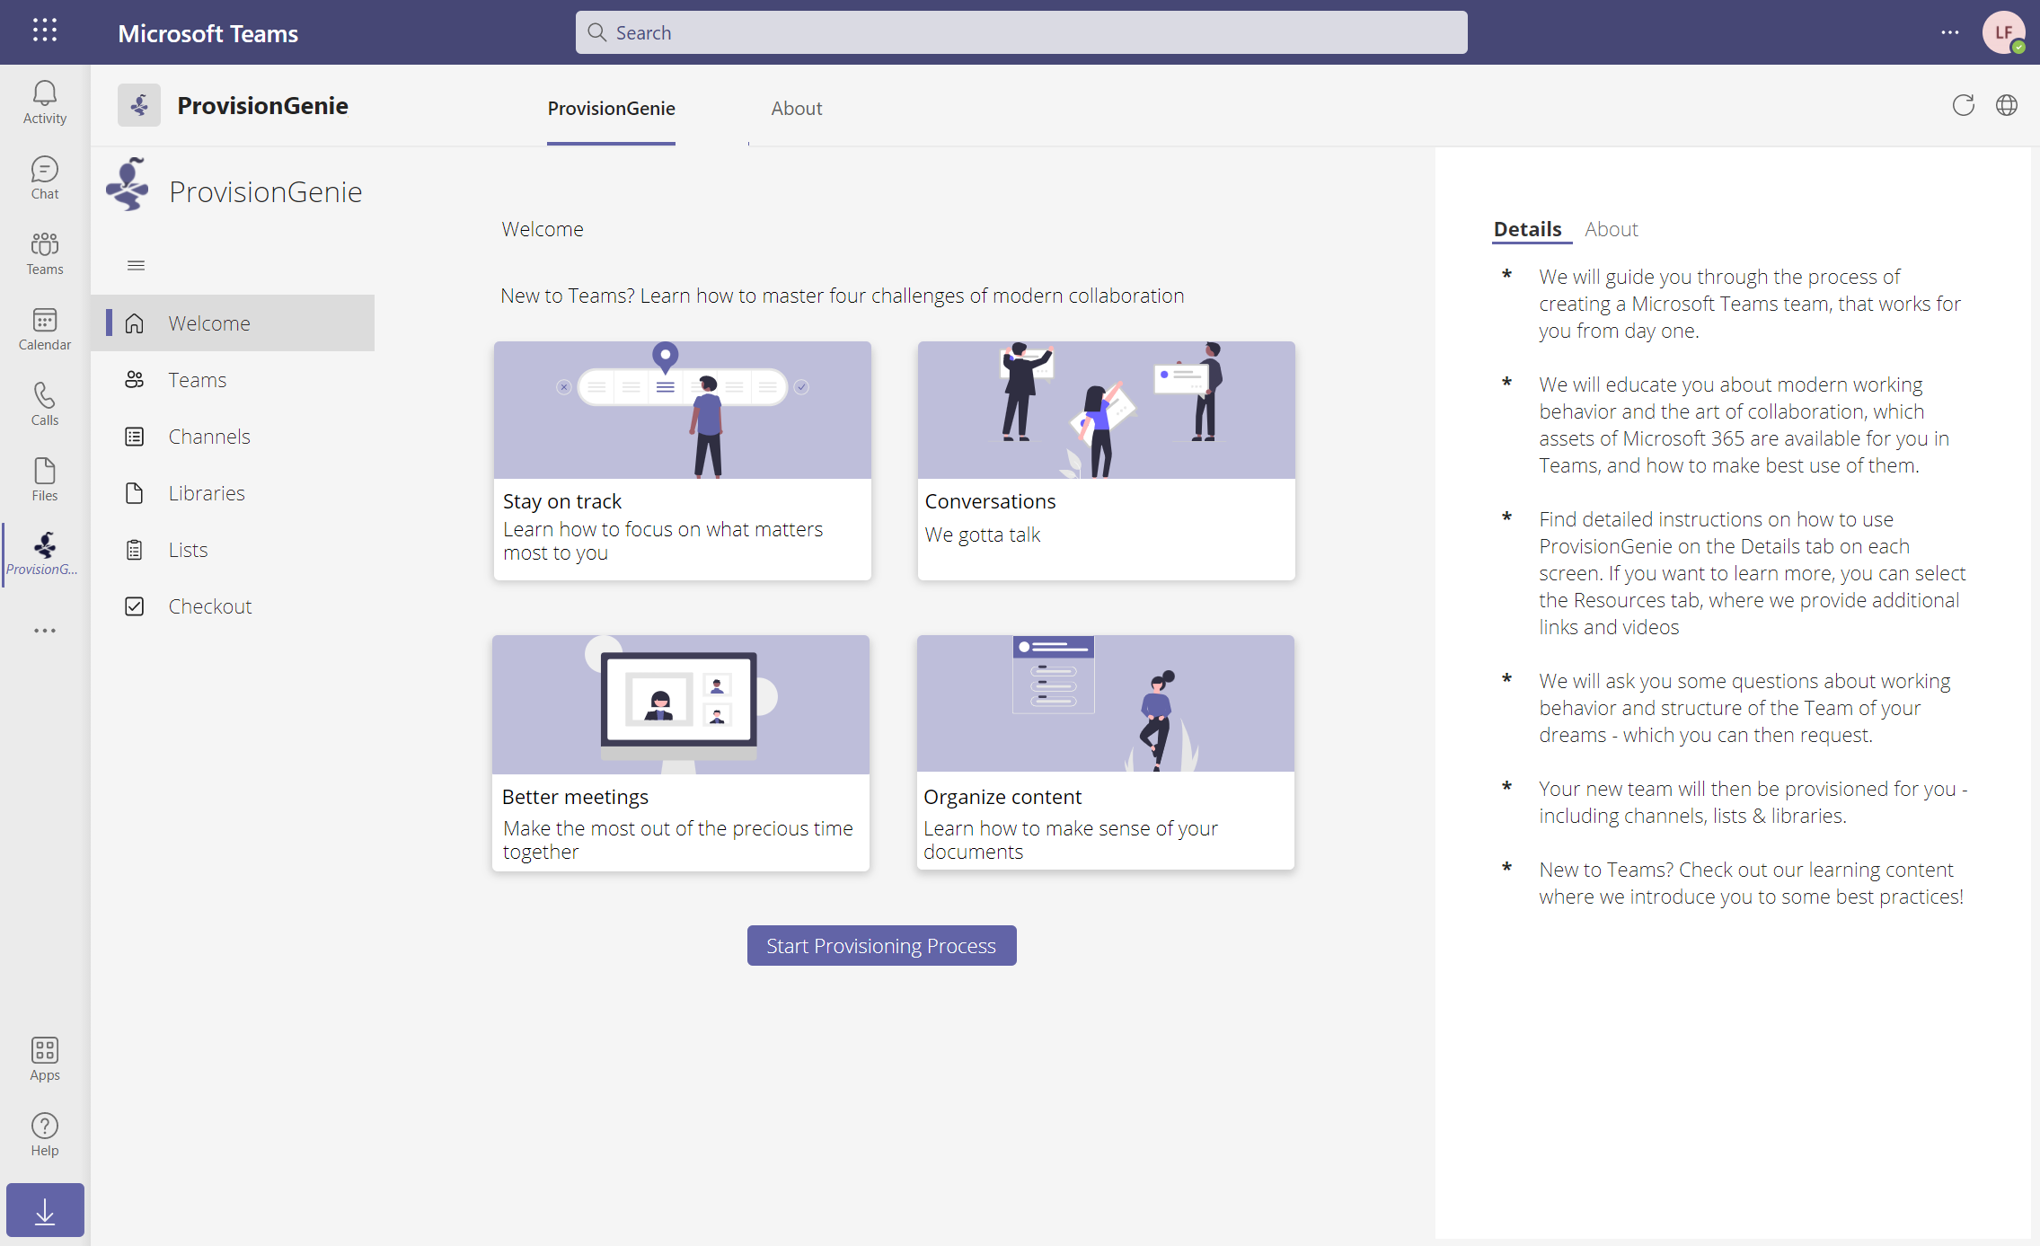Screen dimensions: 2040x1246
Task: Click the Start Provisioning Process button
Action: click(880, 944)
